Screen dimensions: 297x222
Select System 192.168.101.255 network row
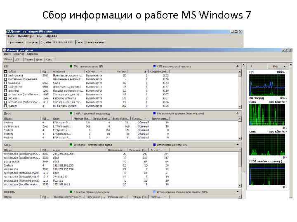pyautogui.click(x=86, y=165)
